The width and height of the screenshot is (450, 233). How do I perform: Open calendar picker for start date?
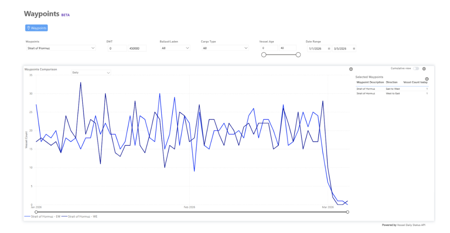click(329, 48)
